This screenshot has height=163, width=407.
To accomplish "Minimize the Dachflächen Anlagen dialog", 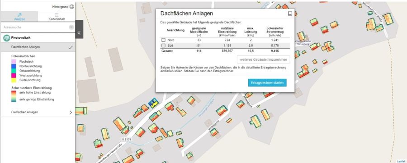I will pos(290,14).
